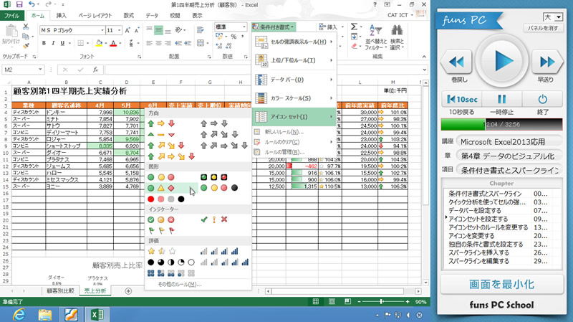Hide the funs PC panel

543,28
